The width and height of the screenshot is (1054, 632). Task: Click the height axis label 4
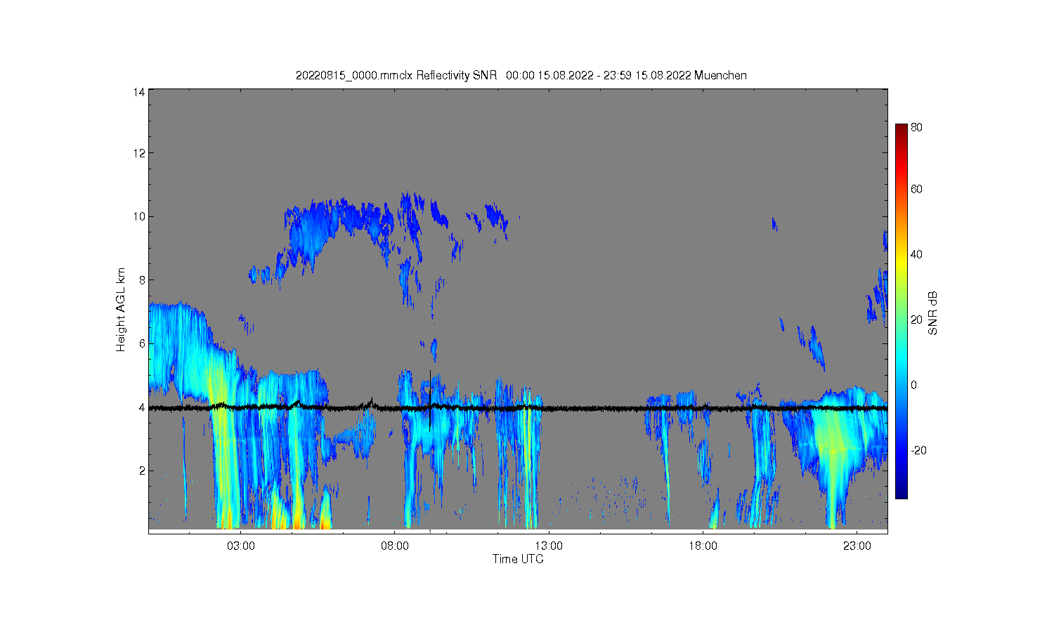click(x=142, y=407)
